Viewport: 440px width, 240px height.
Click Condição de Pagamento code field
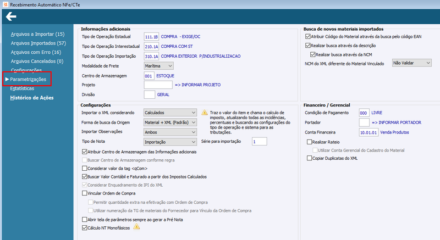pos(364,113)
